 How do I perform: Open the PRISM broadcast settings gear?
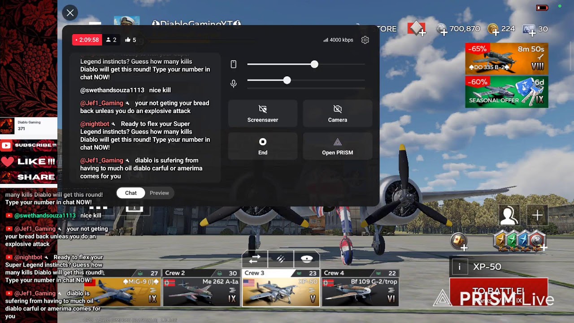click(x=365, y=40)
